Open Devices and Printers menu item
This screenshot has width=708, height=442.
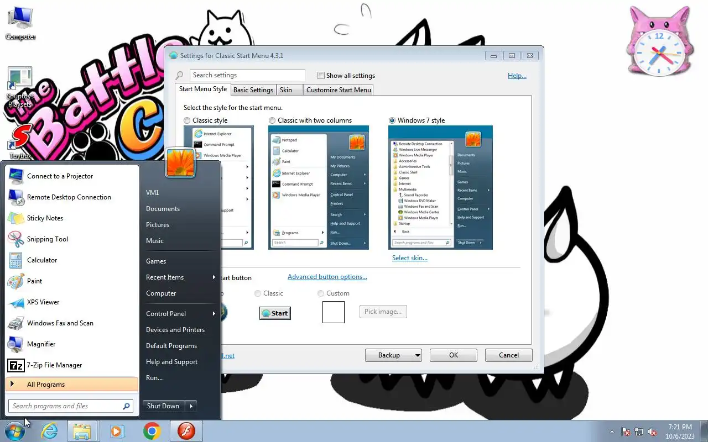point(175,330)
